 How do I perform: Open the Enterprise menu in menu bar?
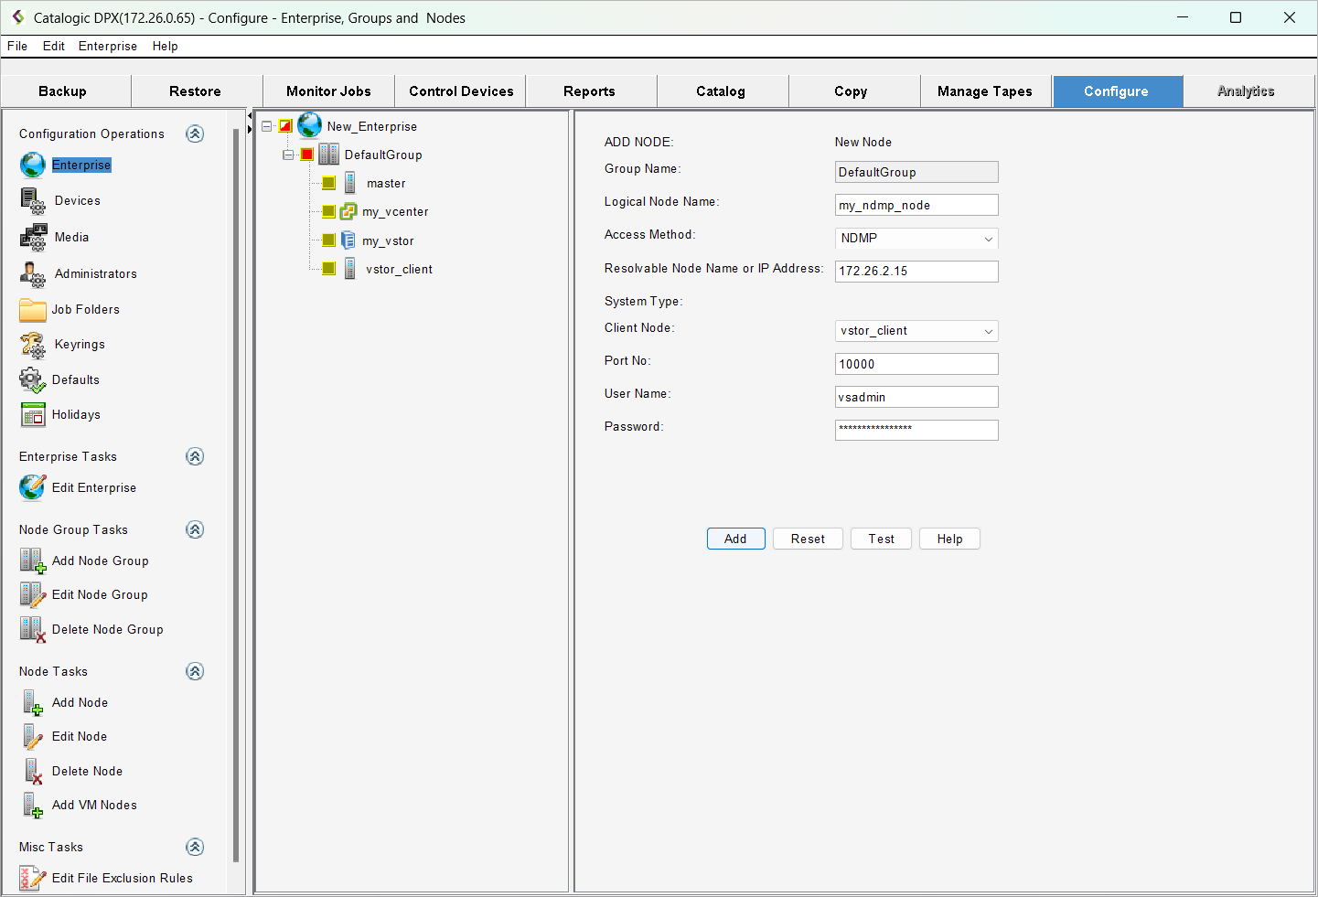point(108,46)
